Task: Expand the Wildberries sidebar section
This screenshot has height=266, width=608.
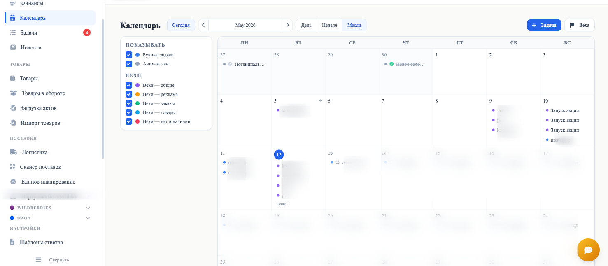Action: click(x=88, y=208)
